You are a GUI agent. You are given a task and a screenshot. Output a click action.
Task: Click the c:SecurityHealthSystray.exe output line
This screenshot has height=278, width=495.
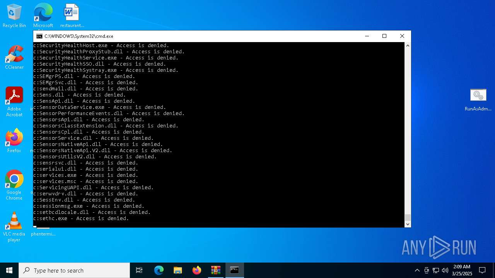106,70
